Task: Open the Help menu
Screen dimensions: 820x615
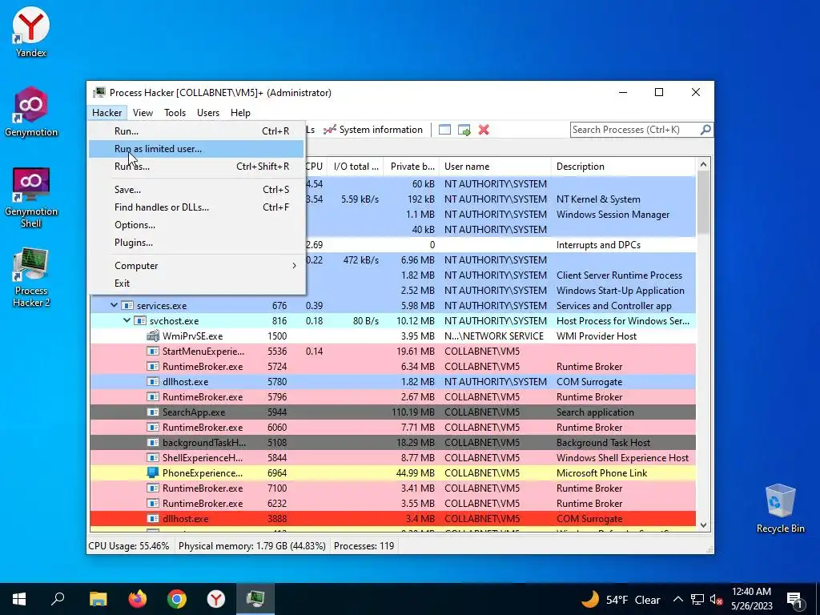Action: [x=240, y=112]
